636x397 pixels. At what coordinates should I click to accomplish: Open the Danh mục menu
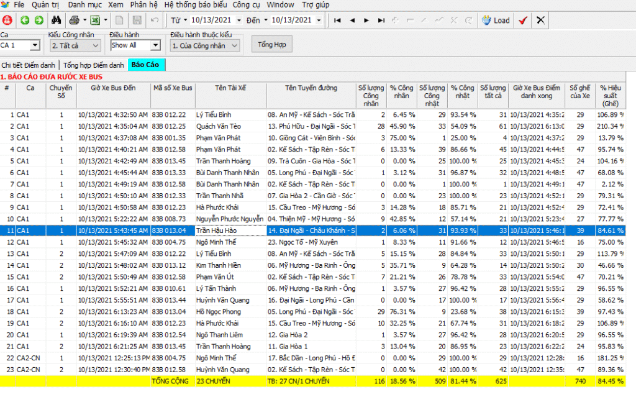point(85,4)
